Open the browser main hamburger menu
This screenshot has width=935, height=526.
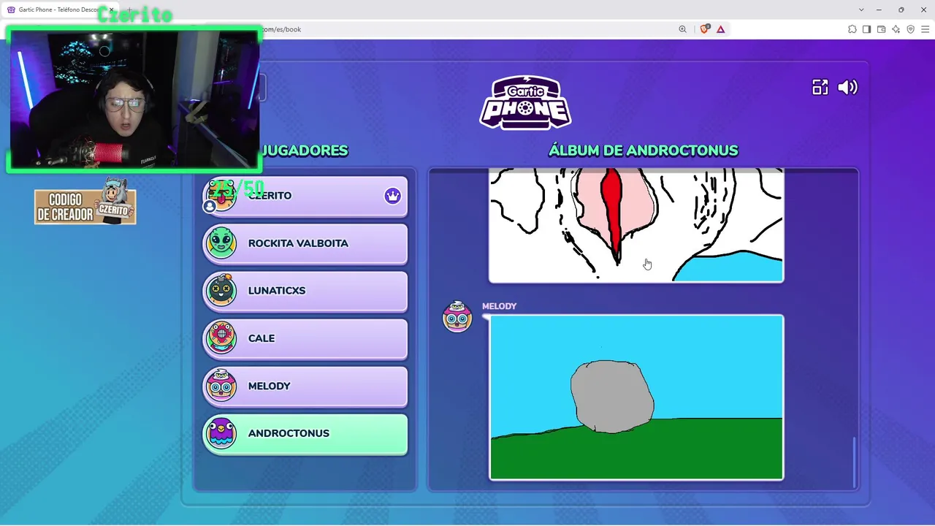(925, 29)
